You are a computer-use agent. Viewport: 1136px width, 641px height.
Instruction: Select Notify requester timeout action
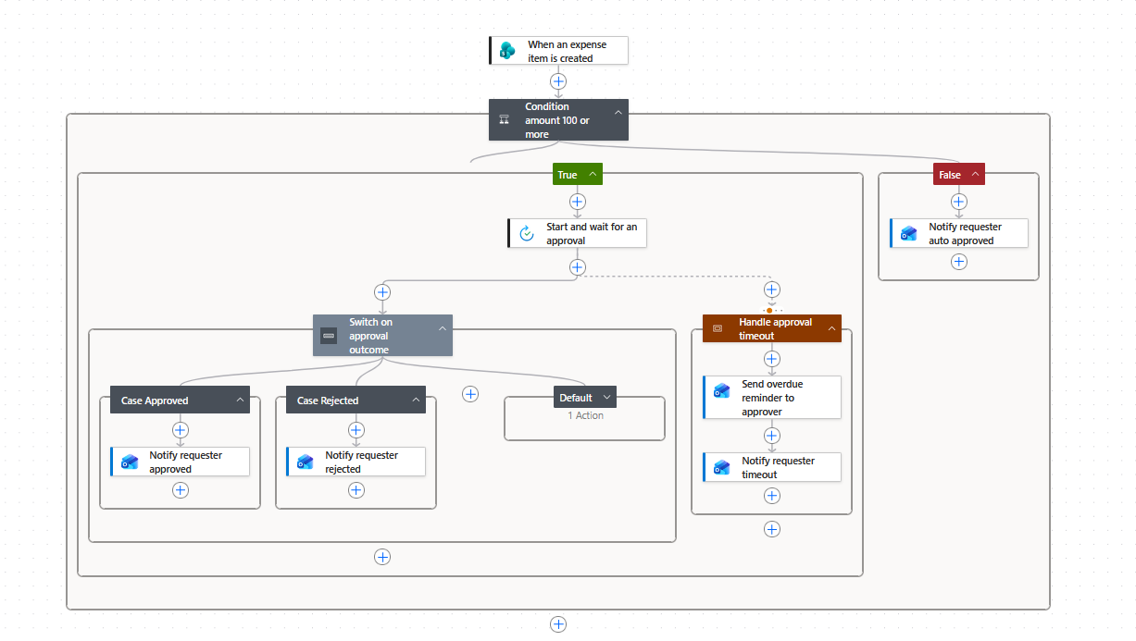tap(772, 467)
